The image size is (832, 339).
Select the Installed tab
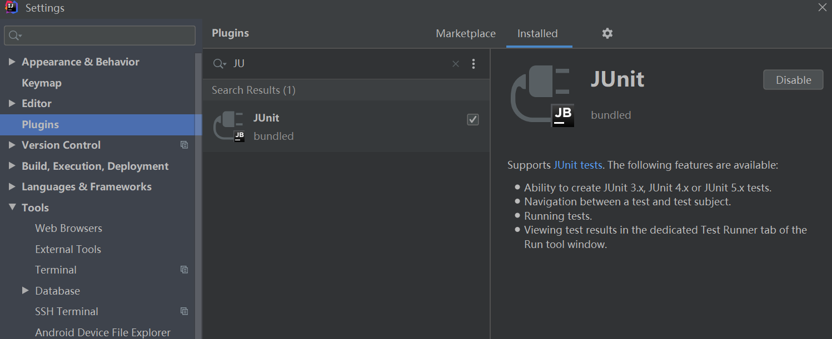point(537,34)
